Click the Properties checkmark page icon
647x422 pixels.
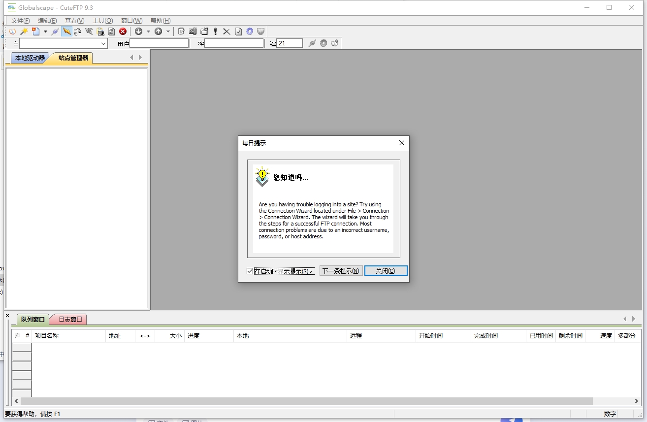click(x=238, y=32)
